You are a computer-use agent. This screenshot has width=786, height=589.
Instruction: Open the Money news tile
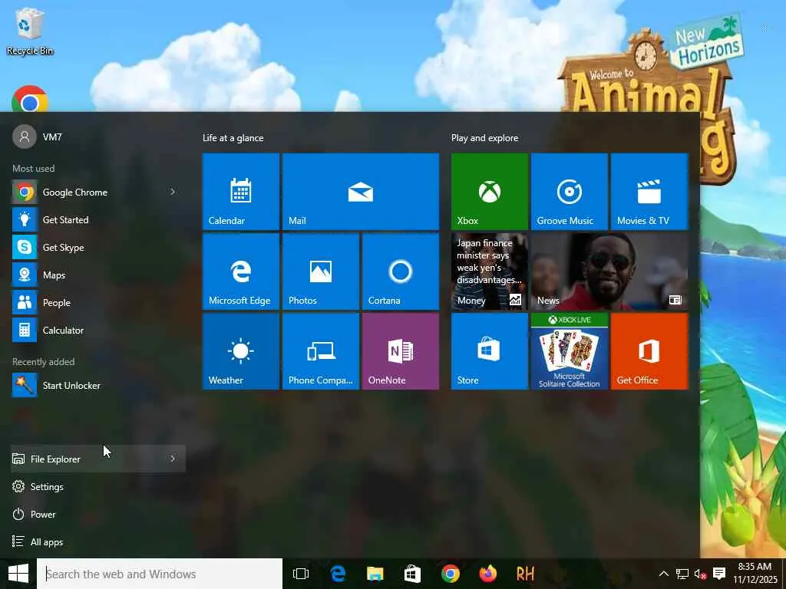[x=489, y=271]
